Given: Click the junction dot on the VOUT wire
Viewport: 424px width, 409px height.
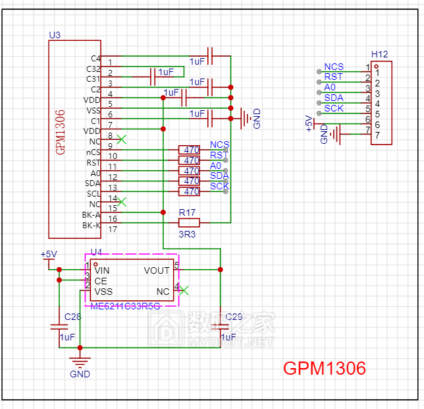Looking at the screenshot, I should (221, 270).
